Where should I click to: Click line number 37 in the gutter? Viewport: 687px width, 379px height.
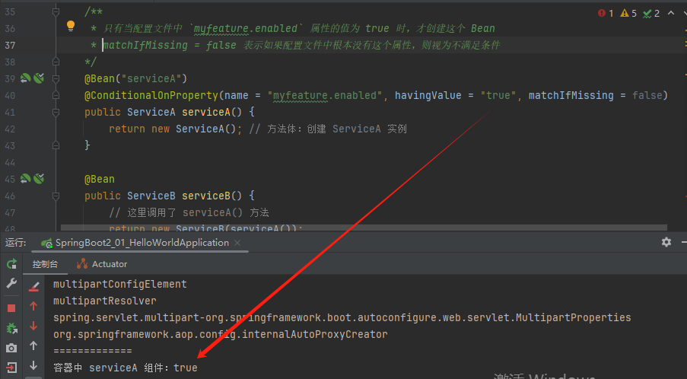coord(10,45)
